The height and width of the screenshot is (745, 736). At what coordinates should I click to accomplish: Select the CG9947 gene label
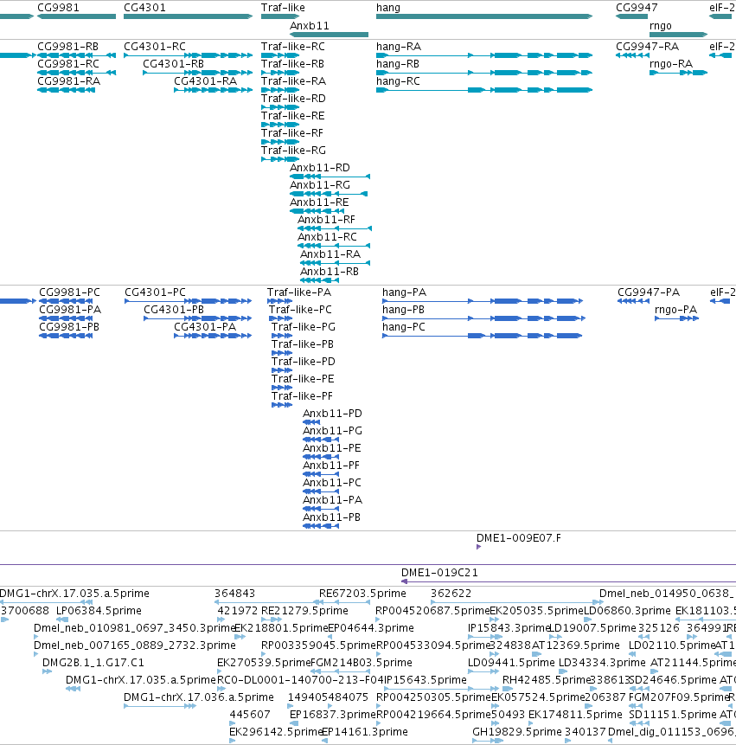click(x=637, y=8)
